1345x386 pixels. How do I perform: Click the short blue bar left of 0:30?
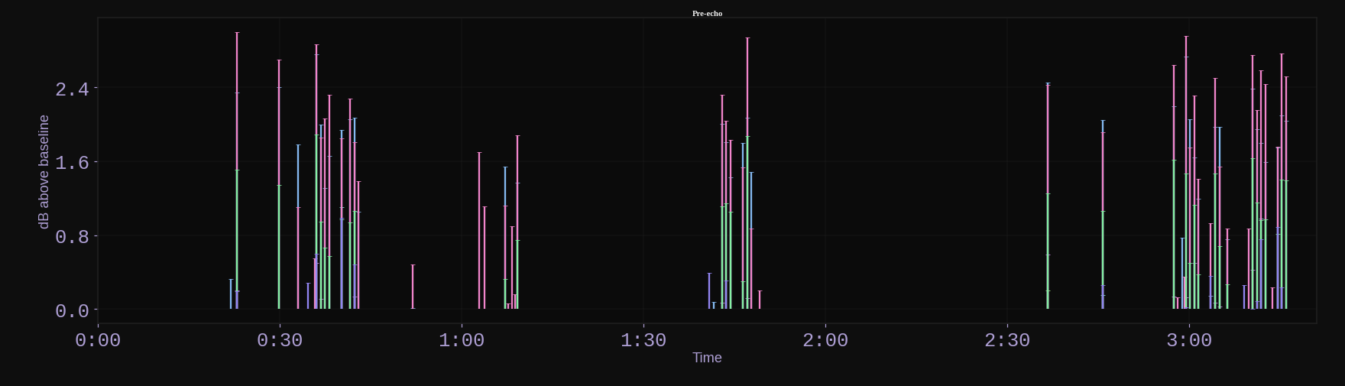(x=231, y=294)
